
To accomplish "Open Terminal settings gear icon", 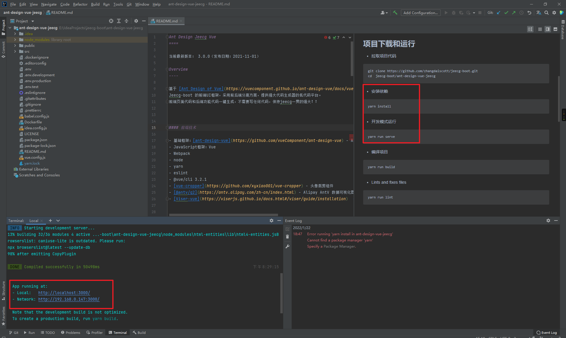I will coord(272,221).
